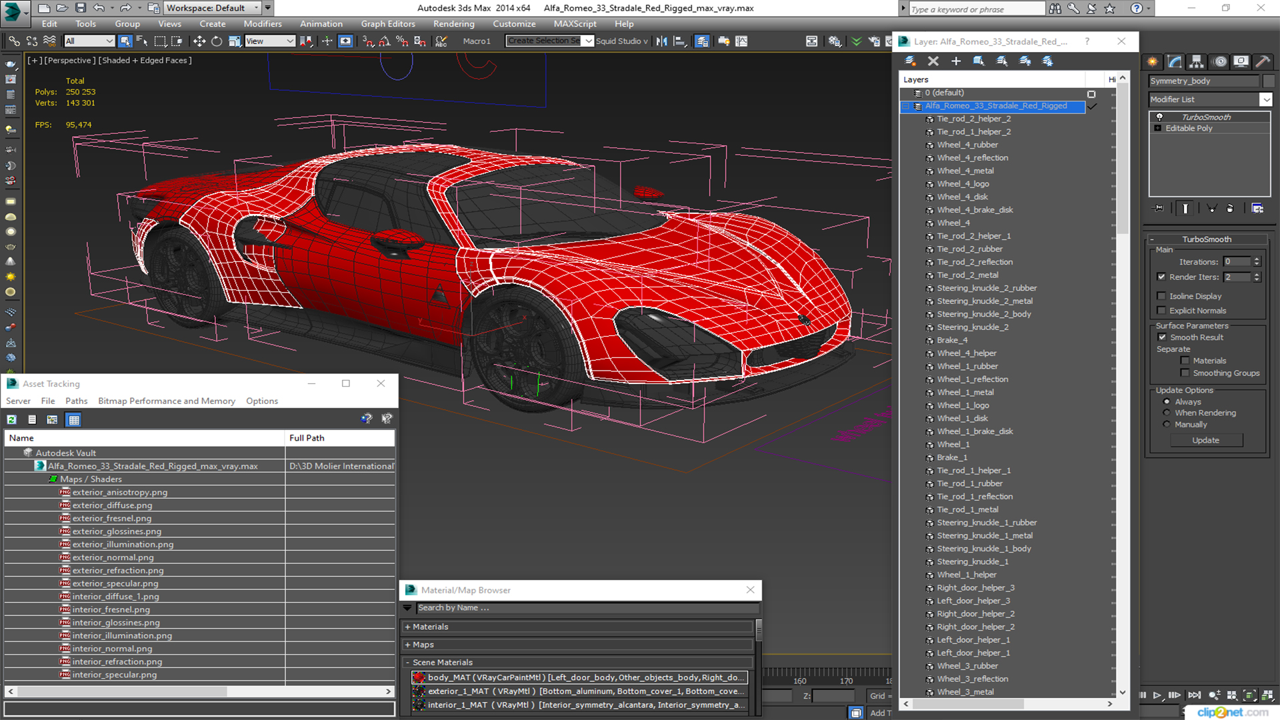
Task: Open the Motion panel tab
Action: point(1220,61)
